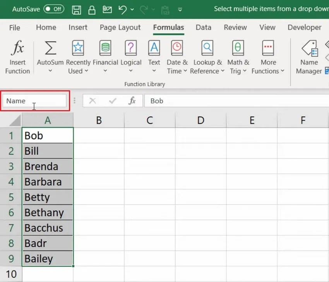The height and width of the screenshot is (282, 329).
Task: Customize Quick Access Toolbar via its chevron
Action: [180, 10]
